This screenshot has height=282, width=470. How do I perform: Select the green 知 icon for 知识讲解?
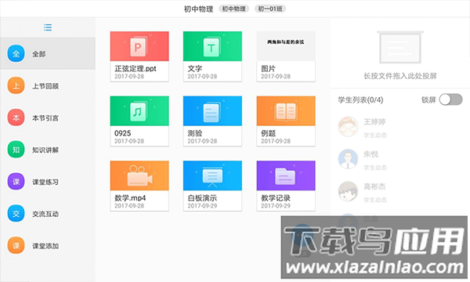click(x=16, y=150)
